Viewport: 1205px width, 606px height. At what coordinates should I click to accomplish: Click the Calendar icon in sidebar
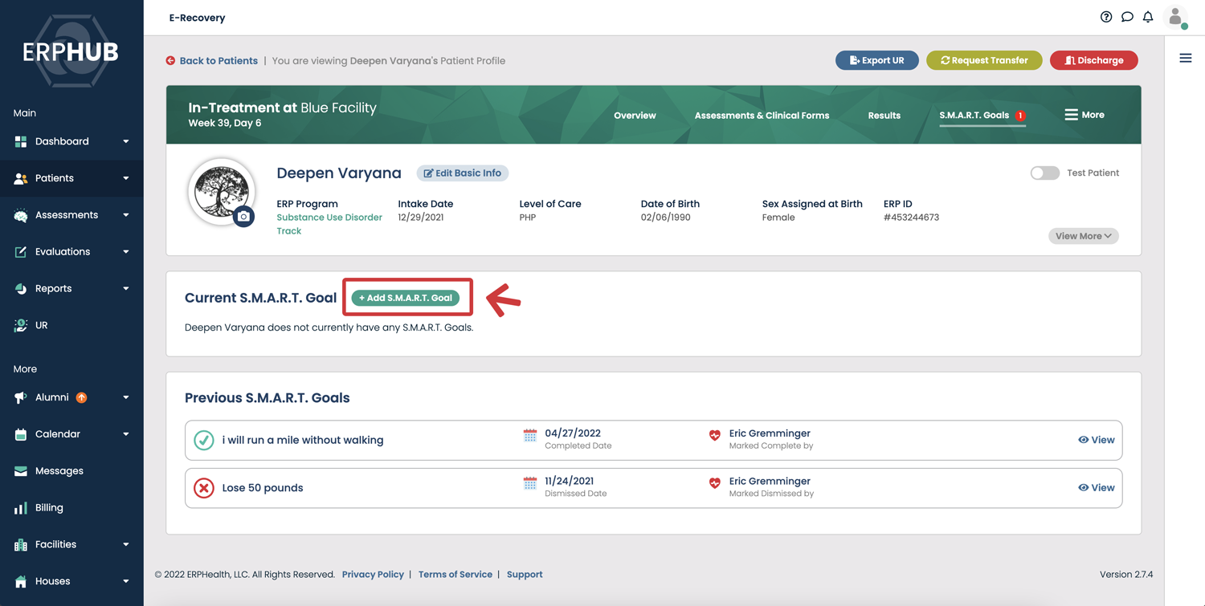click(x=21, y=434)
